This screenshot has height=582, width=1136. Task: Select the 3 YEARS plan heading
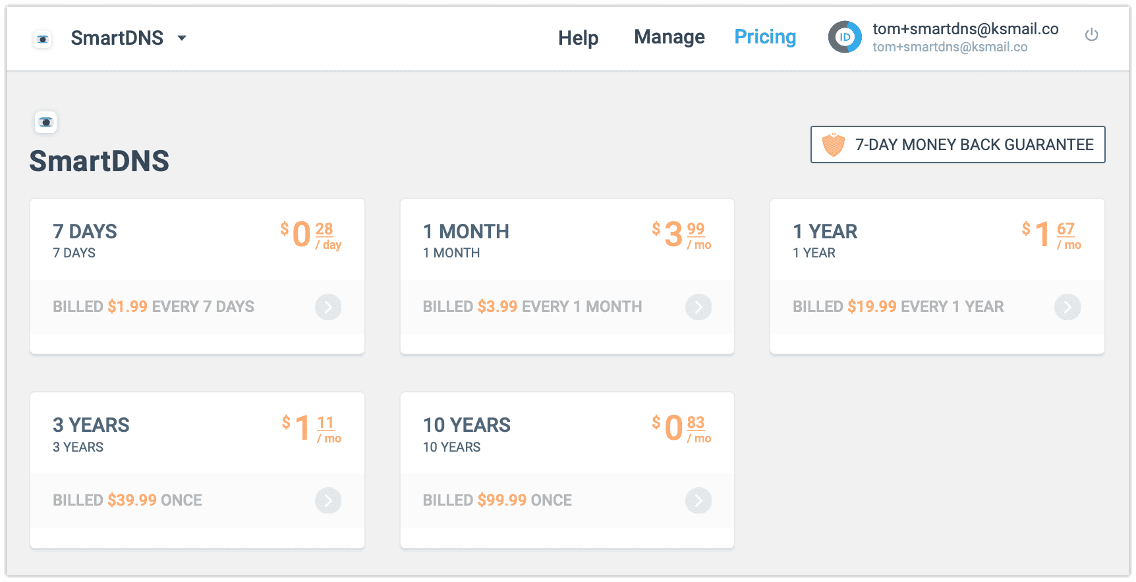pyautogui.click(x=91, y=425)
